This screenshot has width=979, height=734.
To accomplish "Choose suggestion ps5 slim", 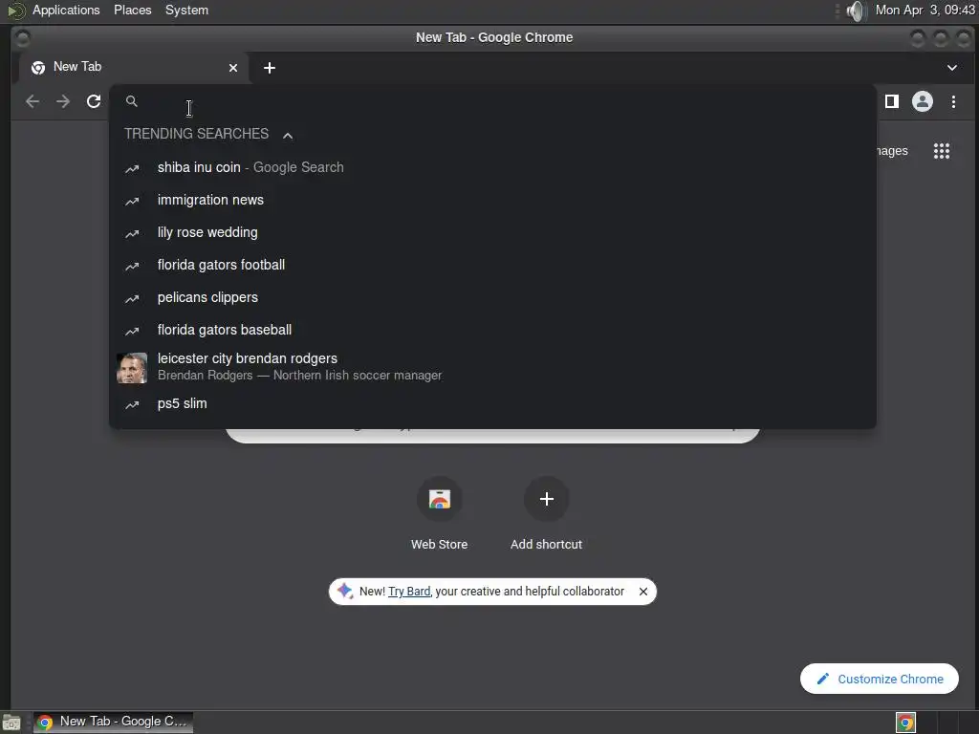I will click(492, 403).
